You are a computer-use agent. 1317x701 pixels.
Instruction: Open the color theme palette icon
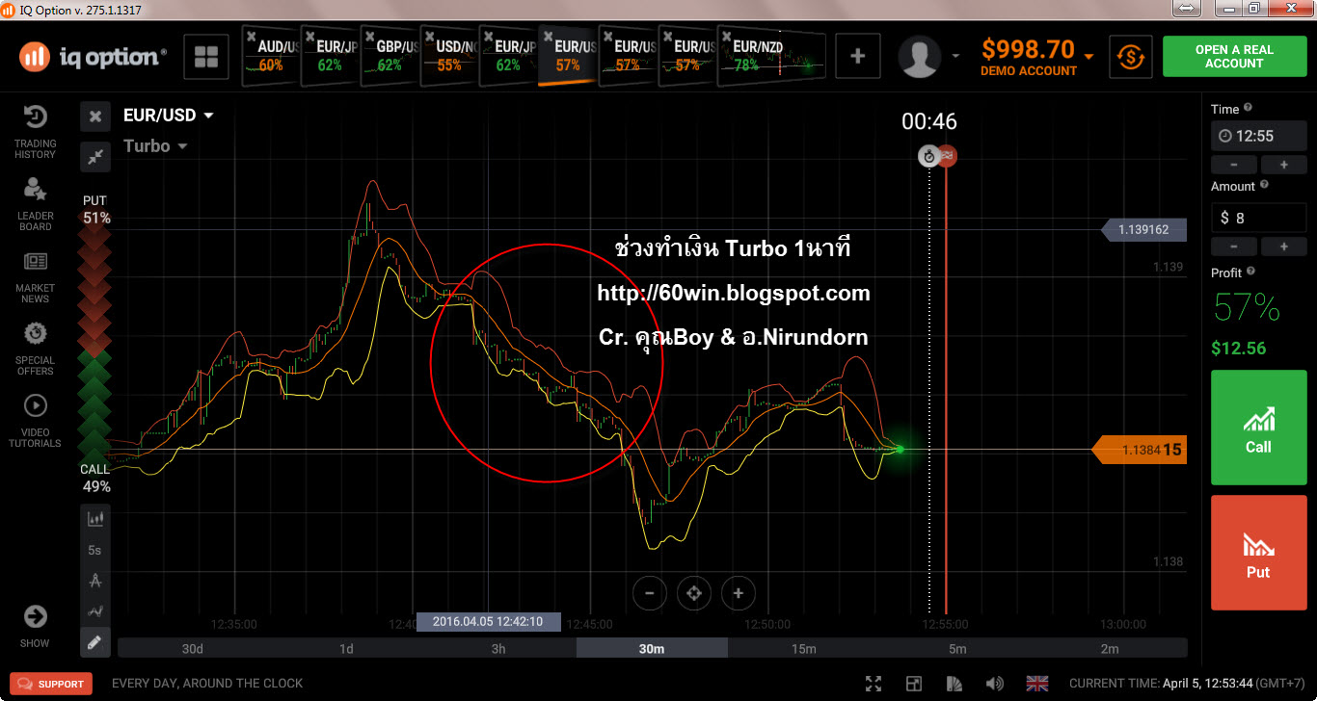click(955, 684)
